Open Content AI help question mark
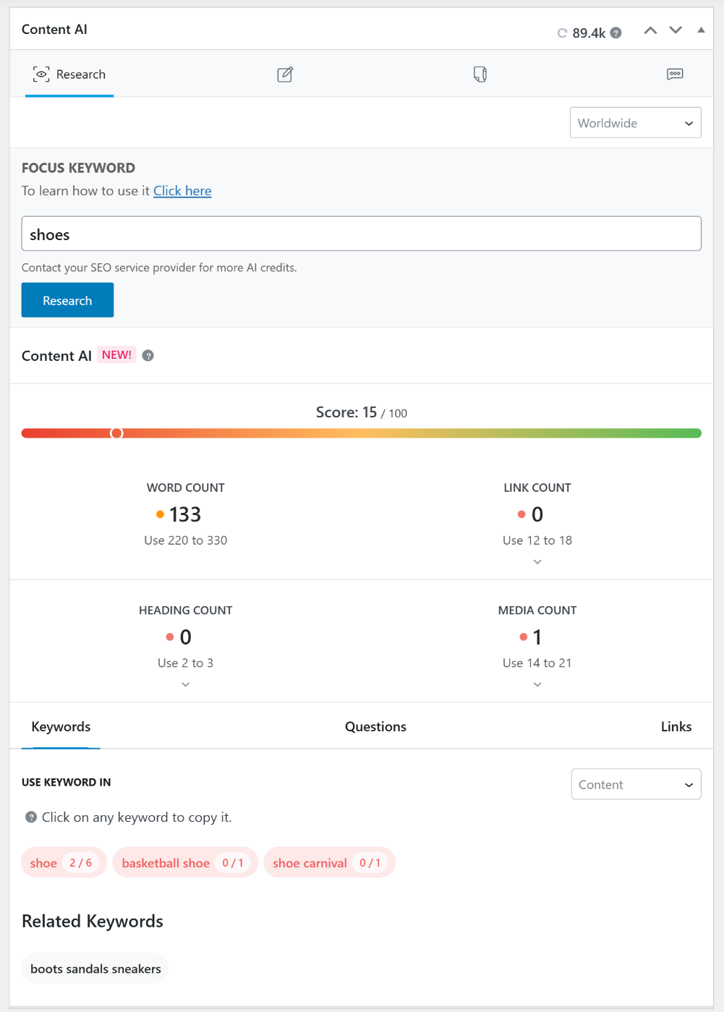 tap(148, 355)
